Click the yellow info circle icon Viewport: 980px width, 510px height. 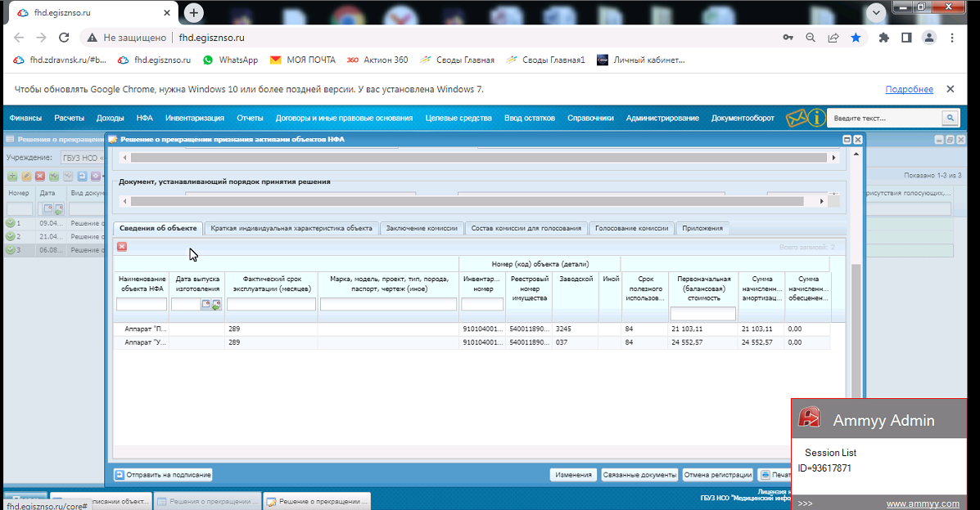pyautogui.click(x=816, y=118)
